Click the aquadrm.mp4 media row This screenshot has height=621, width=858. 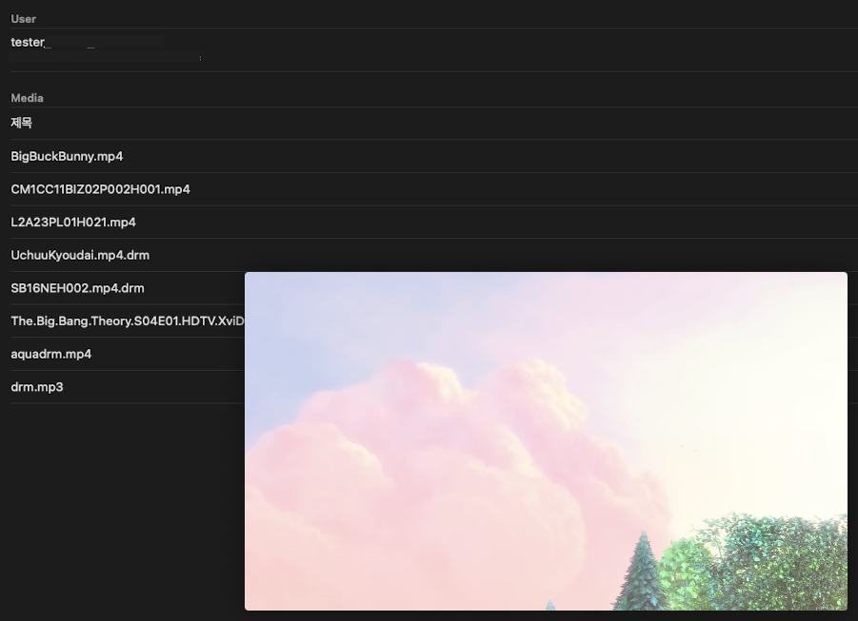point(50,354)
